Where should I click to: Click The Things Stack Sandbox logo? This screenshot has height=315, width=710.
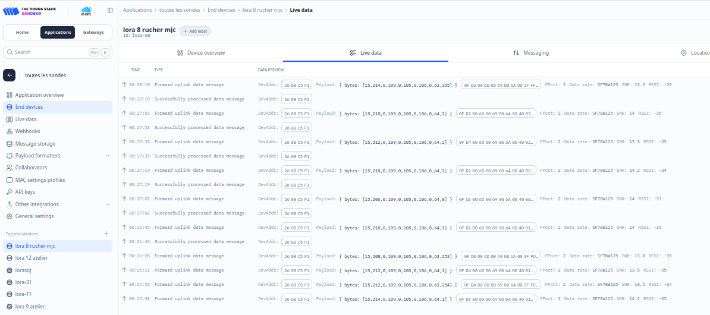(32, 11)
